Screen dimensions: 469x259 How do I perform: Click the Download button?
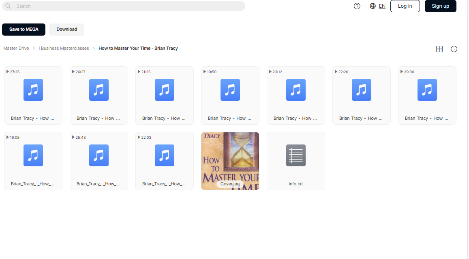[67, 29]
